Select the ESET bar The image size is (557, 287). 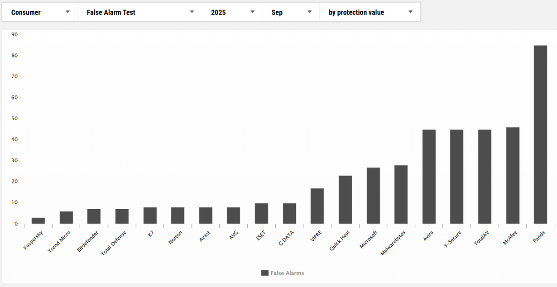[x=261, y=213]
